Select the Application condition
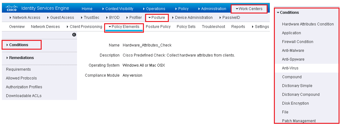 click(291, 33)
